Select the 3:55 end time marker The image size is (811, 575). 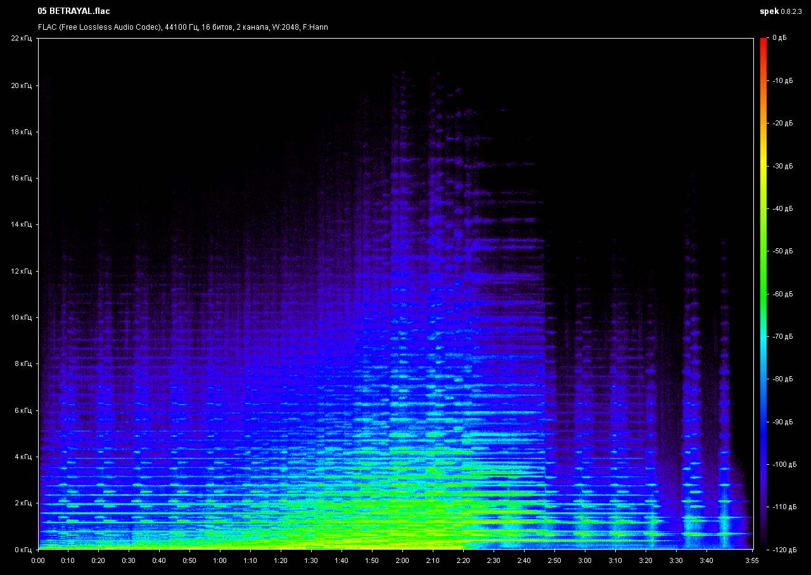click(751, 560)
